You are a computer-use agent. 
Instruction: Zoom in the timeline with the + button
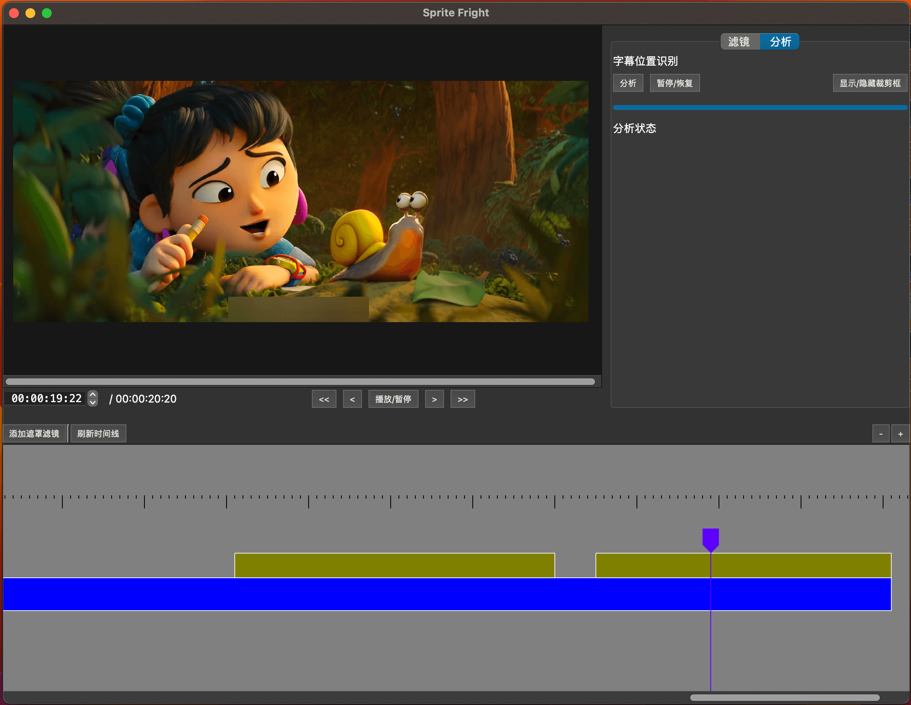pos(901,434)
